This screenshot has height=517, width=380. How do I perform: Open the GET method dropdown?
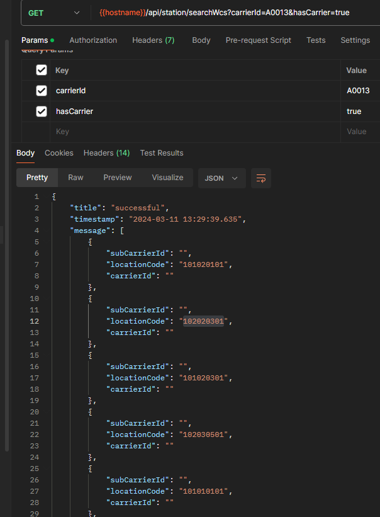point(55,13)
